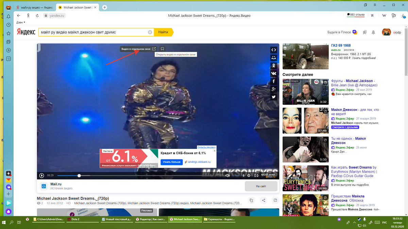Click the 'На сайт' button

click(261, 186)
